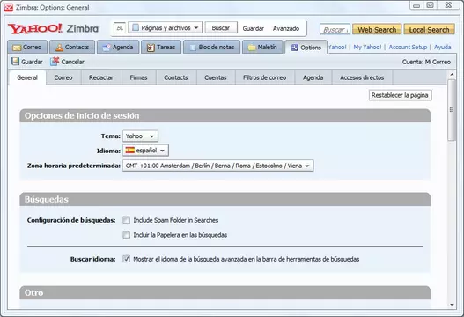Select the Filtros de correo subtab
The image size is (464, 317).
point(265,77)
